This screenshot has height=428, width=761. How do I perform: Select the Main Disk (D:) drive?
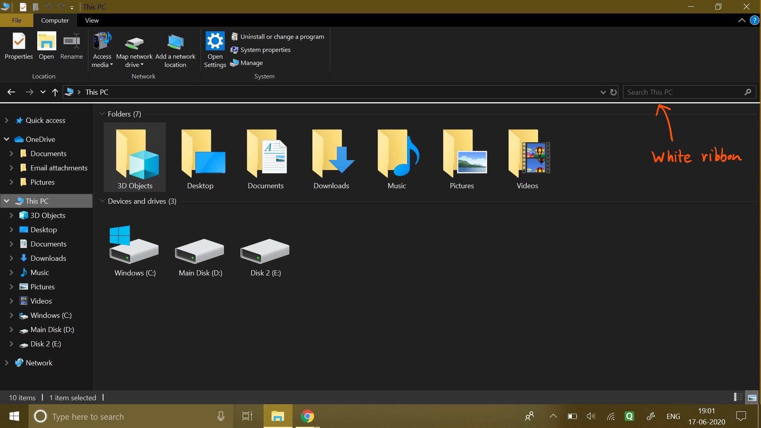pyautogui.click(x=200, y=250)
